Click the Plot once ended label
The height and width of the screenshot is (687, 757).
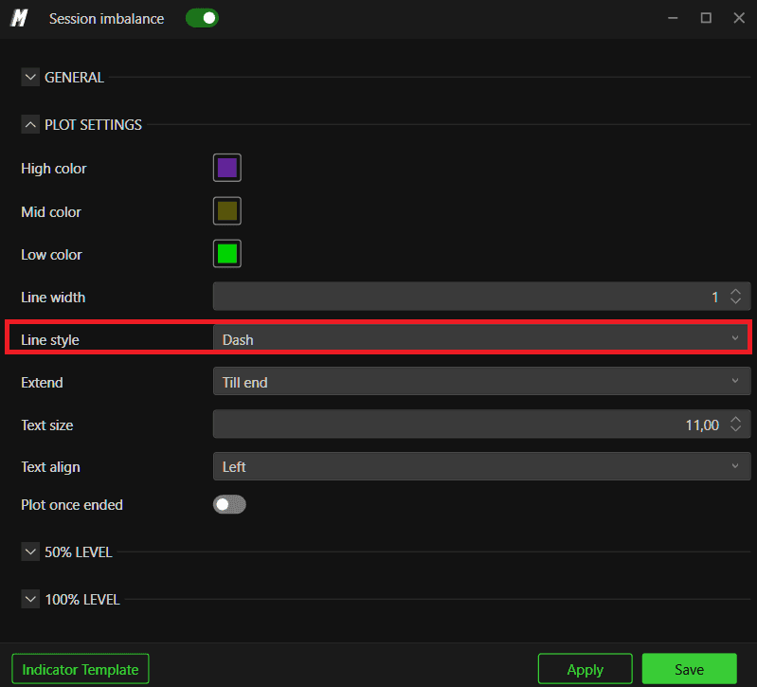point(72,505)
